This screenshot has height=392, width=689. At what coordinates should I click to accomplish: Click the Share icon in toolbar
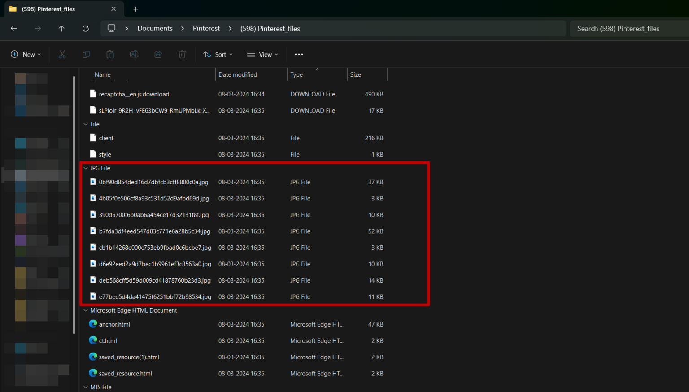pyautogui.click(x=158, y=54)
